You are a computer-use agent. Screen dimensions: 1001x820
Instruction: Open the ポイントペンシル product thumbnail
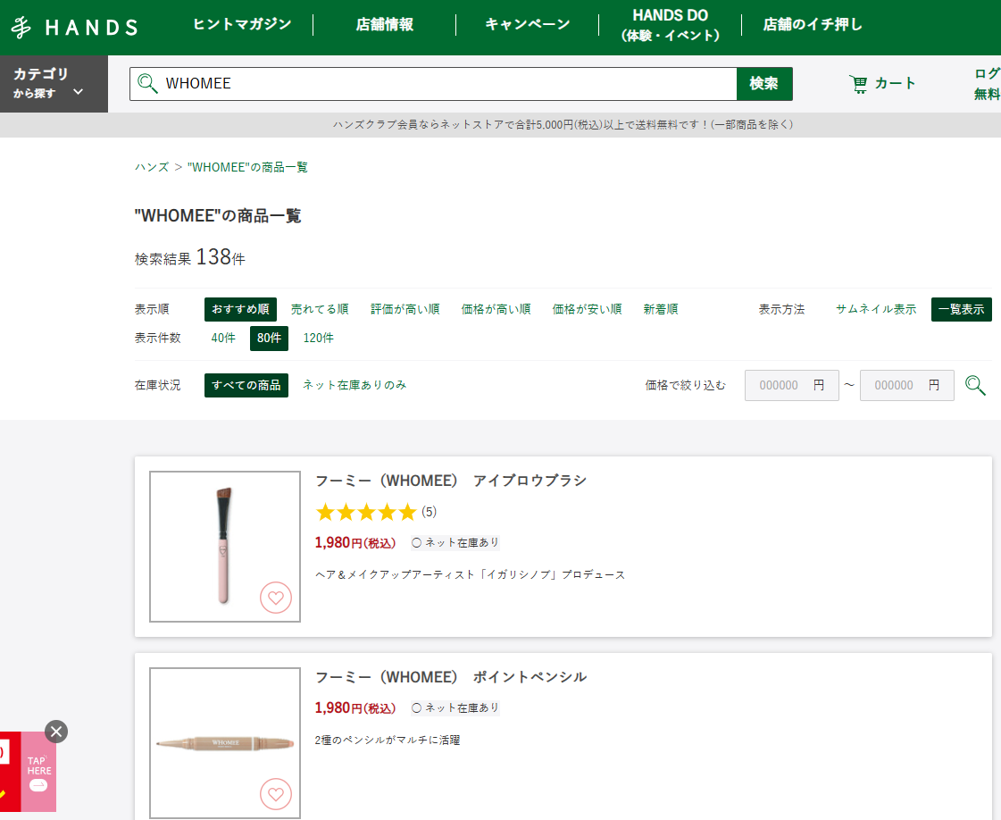coord(225,742)
